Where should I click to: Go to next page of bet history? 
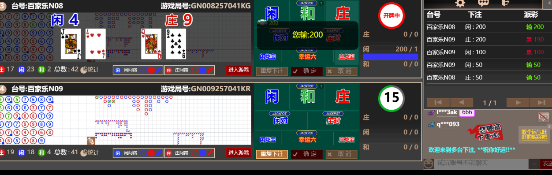pyautogui.click(x=518, y=102)
